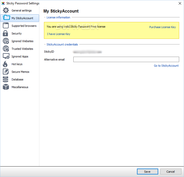Open the General settings section
This screenshot has height=177, width=184.
(20, 10)
